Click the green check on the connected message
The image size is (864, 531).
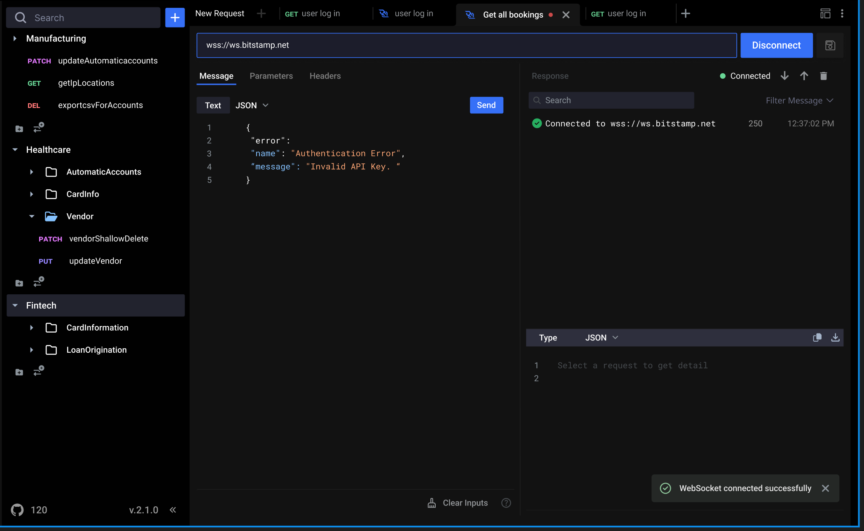[x=537, y=123]
